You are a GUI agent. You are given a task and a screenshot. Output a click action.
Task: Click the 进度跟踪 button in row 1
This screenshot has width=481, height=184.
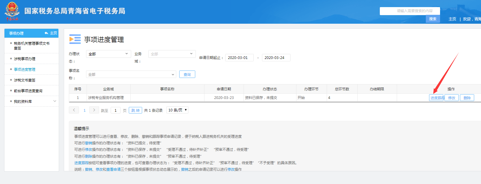(436, 98)
